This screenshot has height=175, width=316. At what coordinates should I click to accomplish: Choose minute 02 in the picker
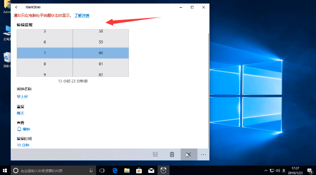[101, 74]
